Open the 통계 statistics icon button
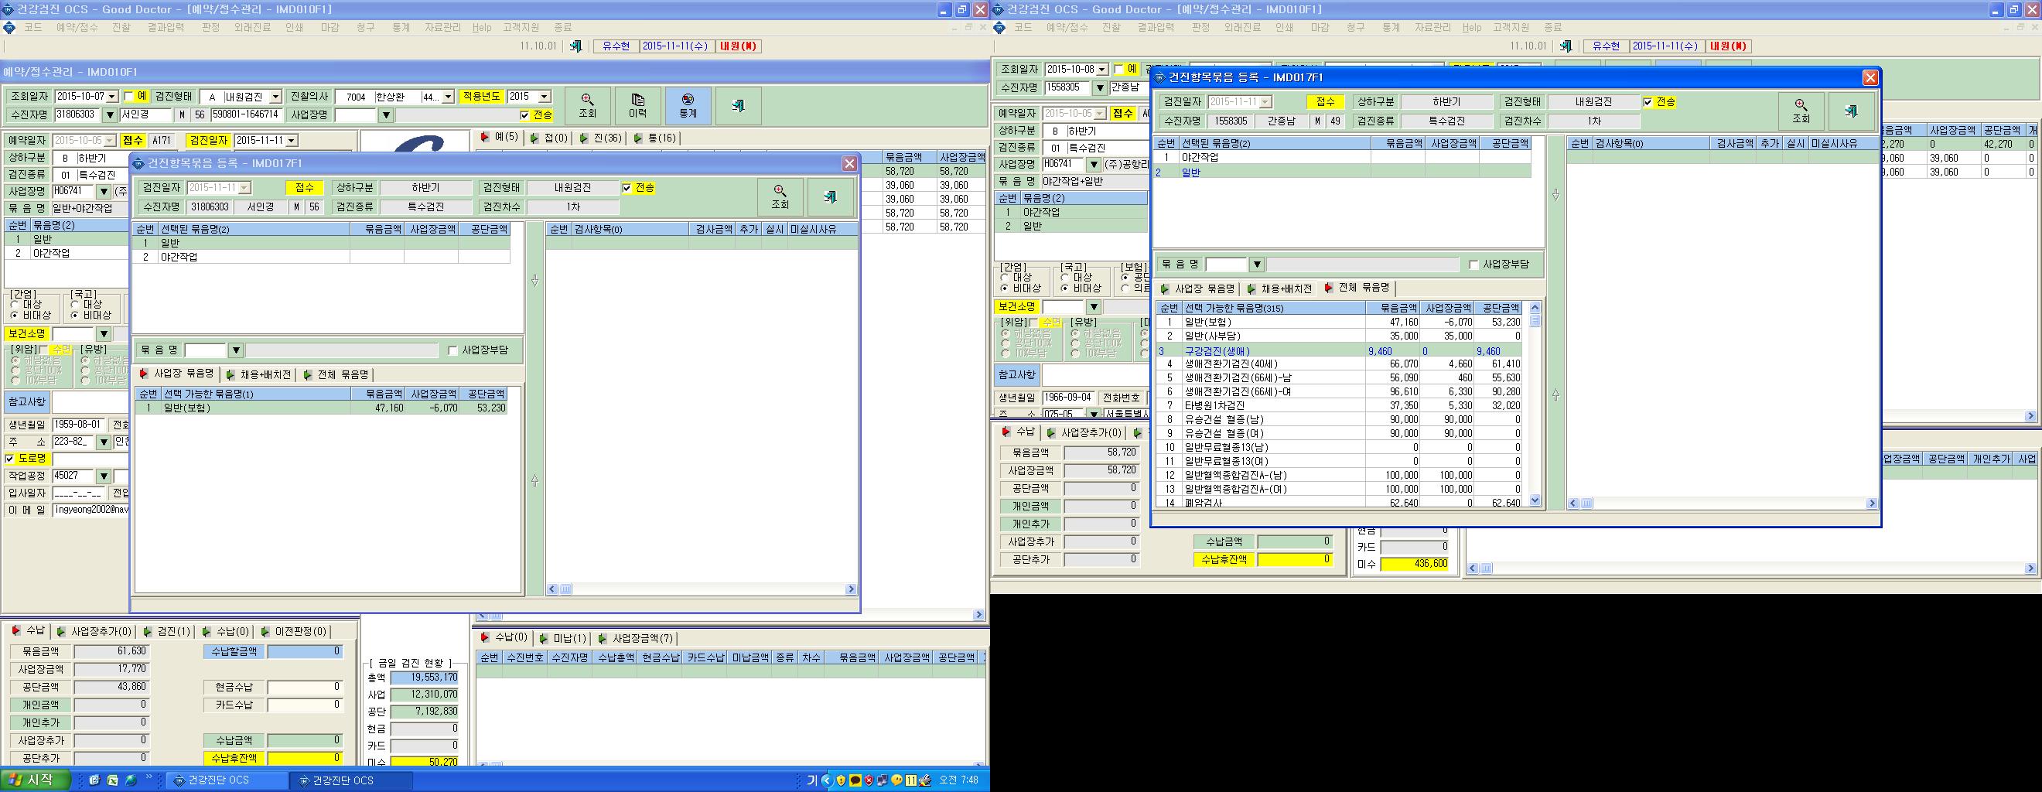Viewport: 2042px width, 792px height. click(x=688, y=105)
